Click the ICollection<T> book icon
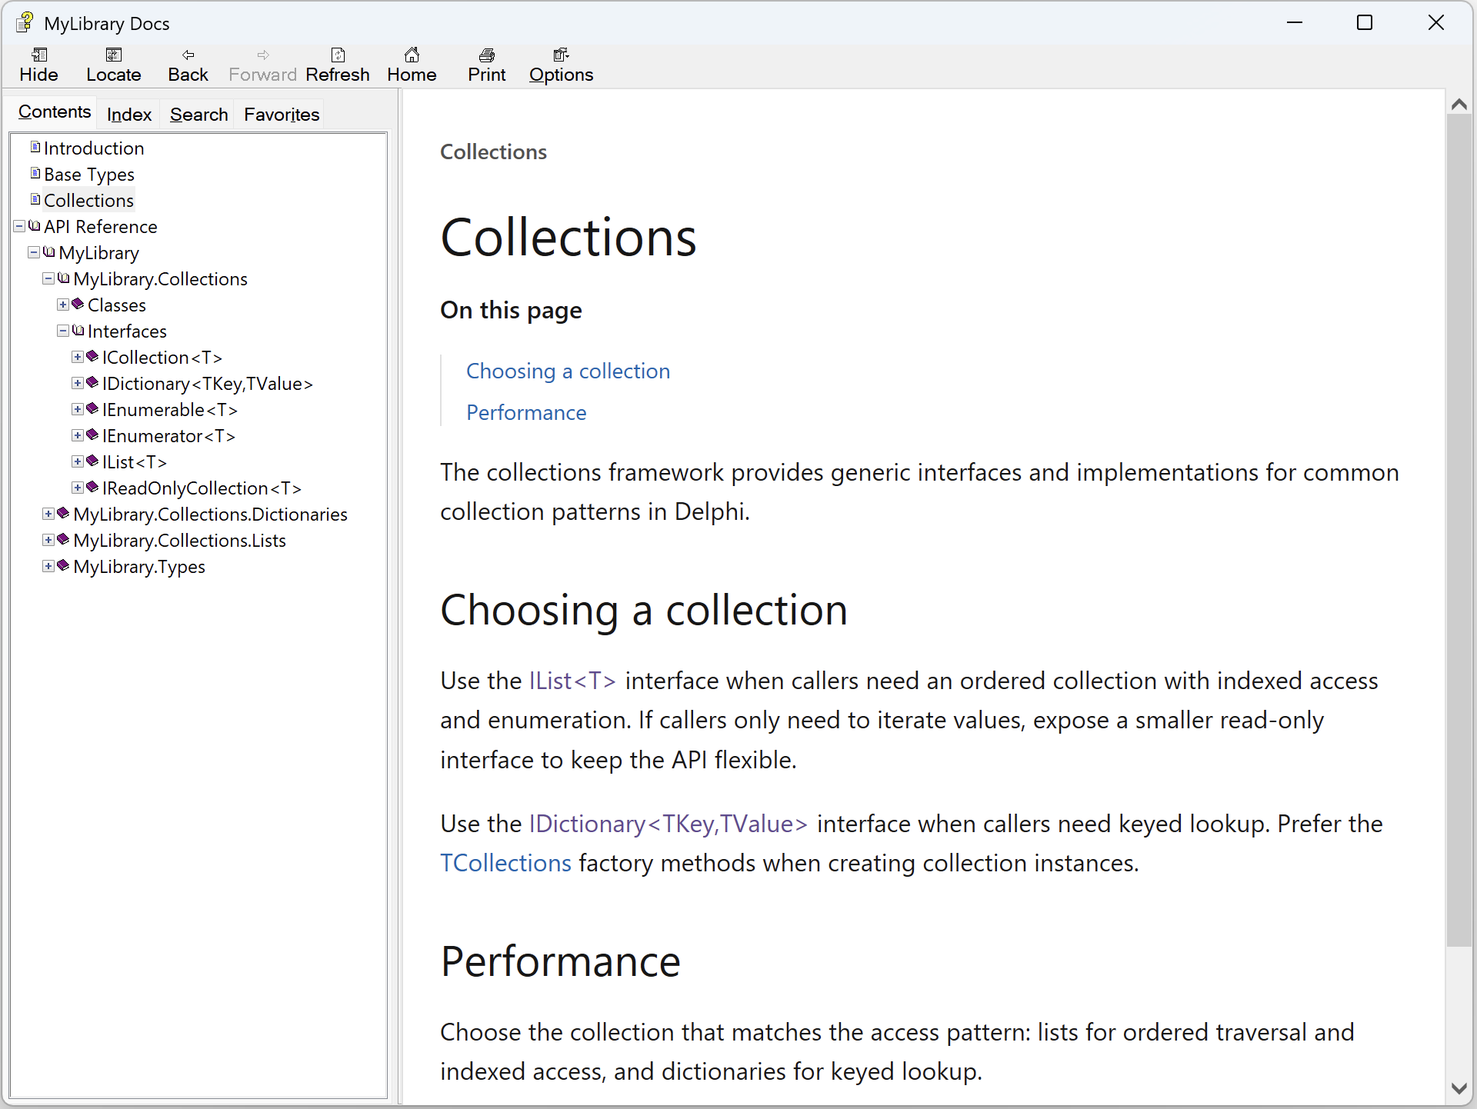This screenshot has height=1109, width=1477. [92, 356]
